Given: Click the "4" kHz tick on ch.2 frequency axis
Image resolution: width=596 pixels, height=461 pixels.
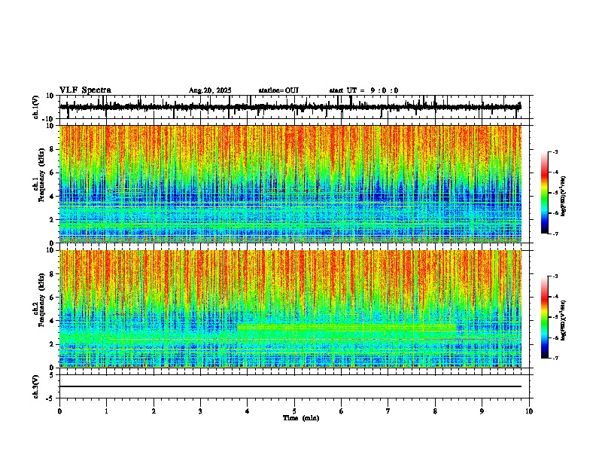Looking at the screenshot, I should click(52, 321).
